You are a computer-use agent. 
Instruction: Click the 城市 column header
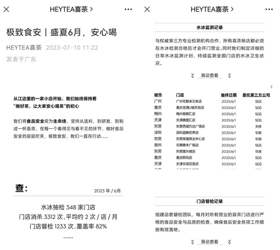point(158,95)
